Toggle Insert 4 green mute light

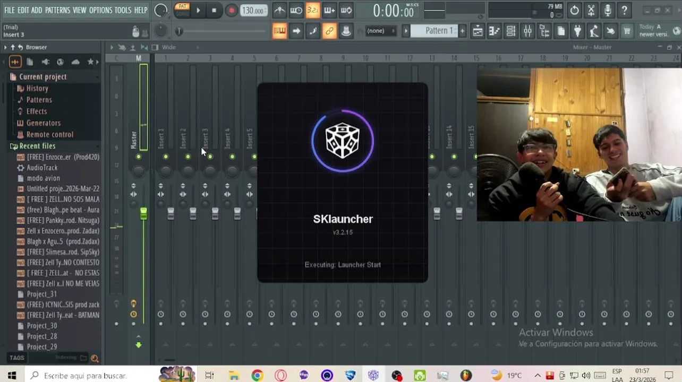232,157
